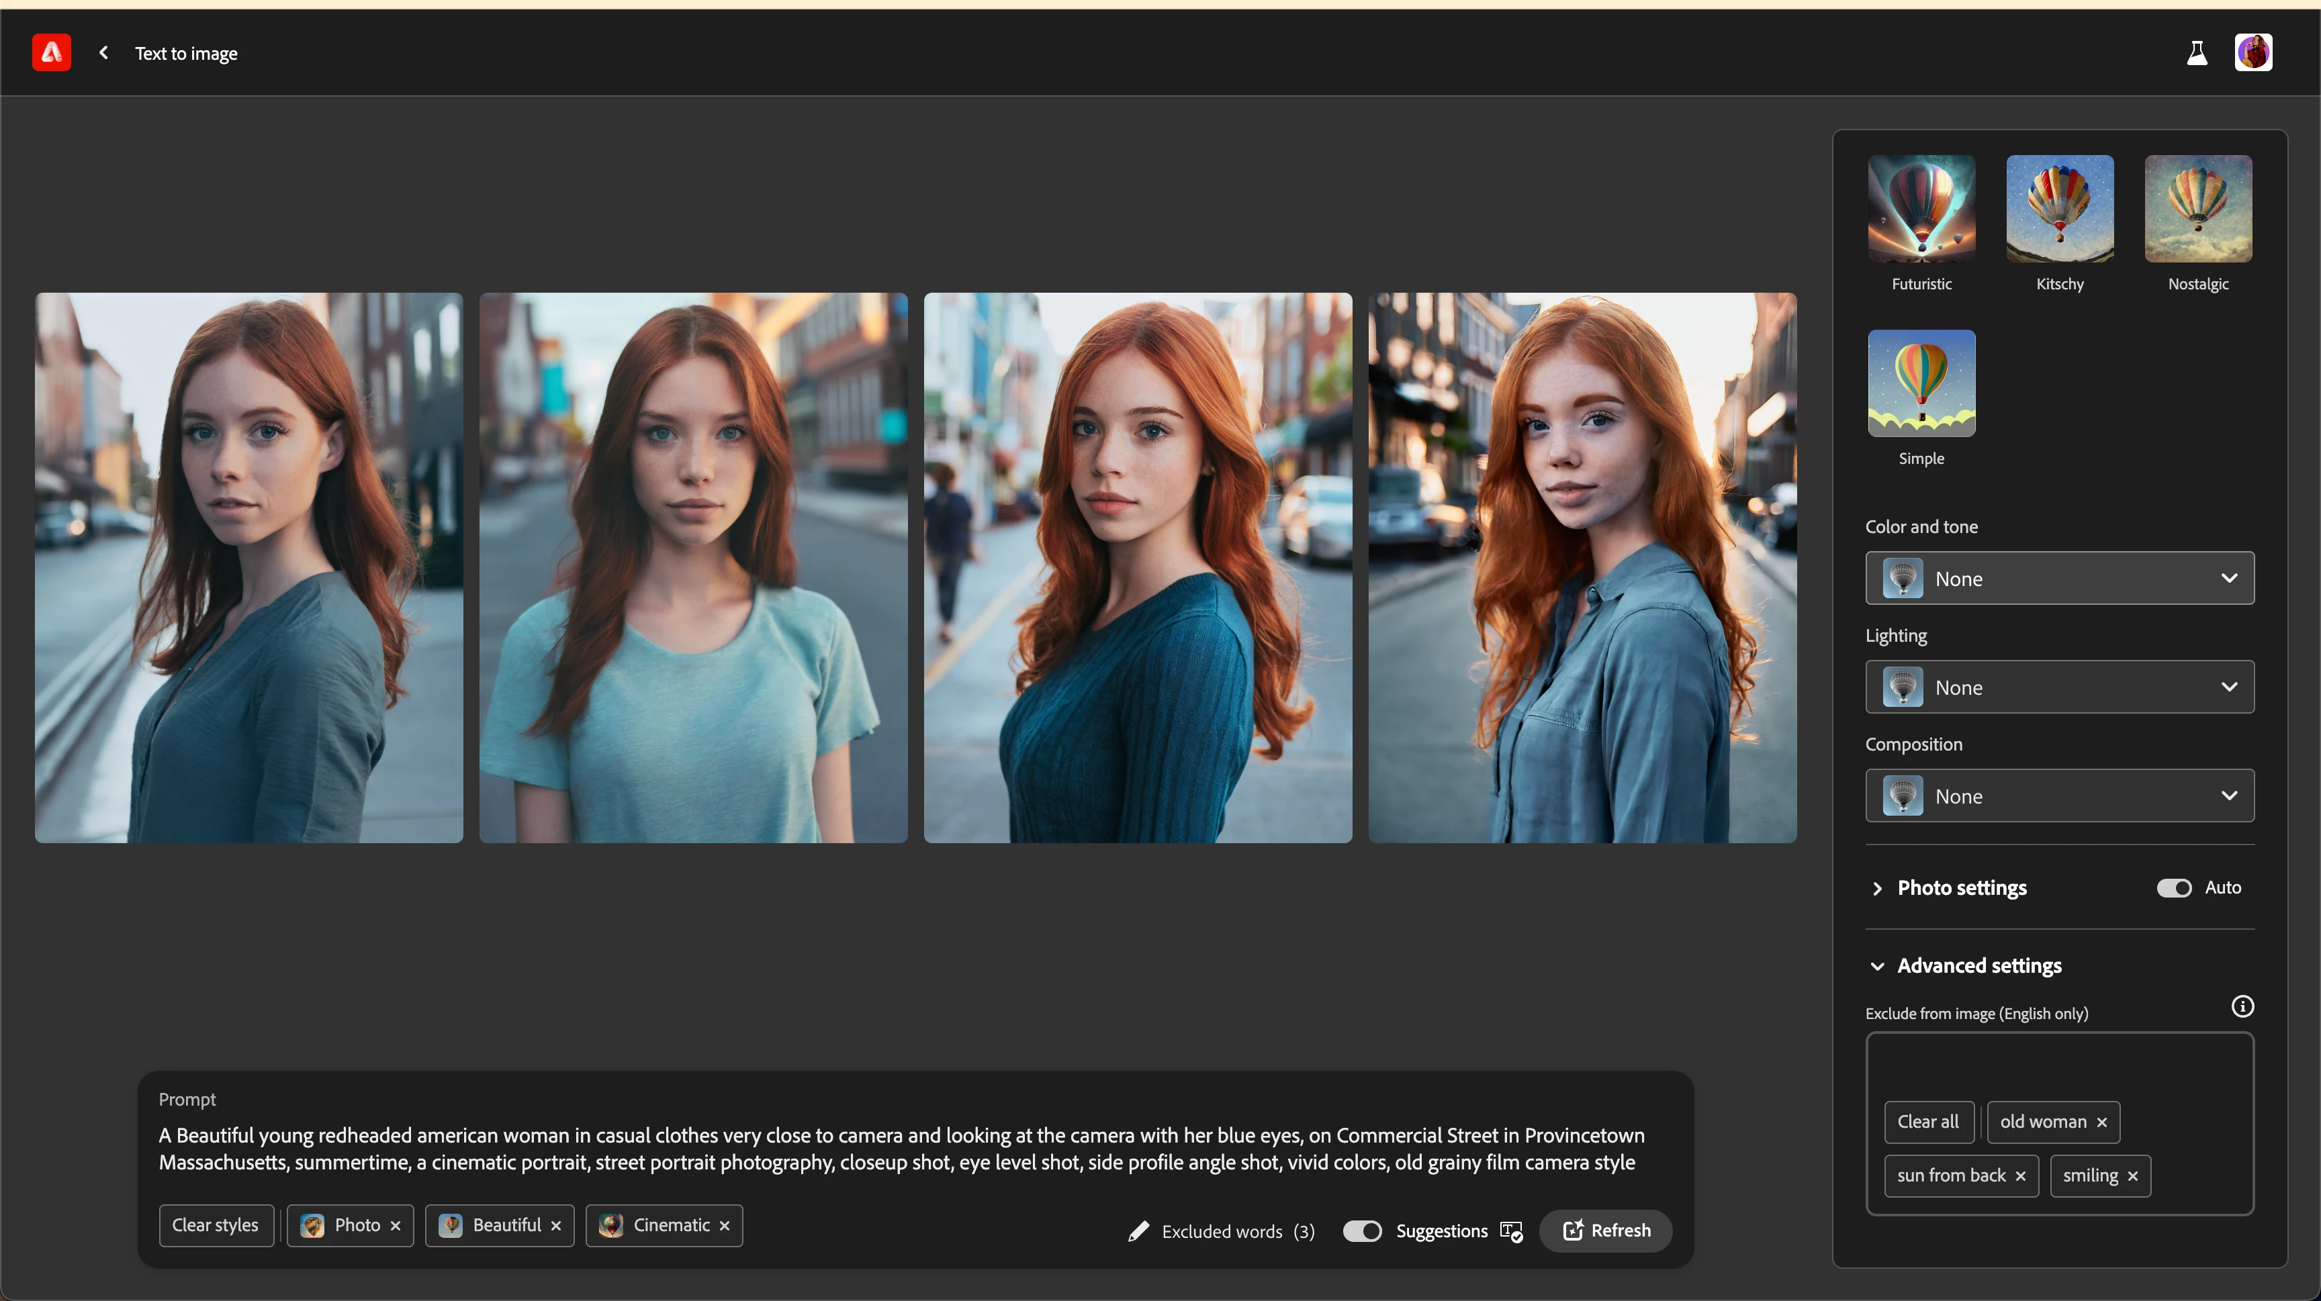Remove the Cinematic style tag
The width and height of the screenshot is (2321, 1301).
click(x=725, y=1226)
